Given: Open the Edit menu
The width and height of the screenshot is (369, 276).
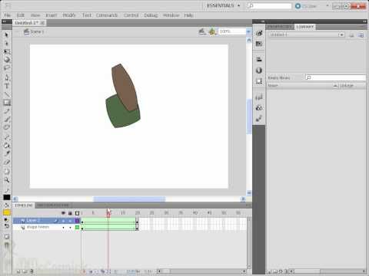Looking at the screenshot, I should 21,15.
